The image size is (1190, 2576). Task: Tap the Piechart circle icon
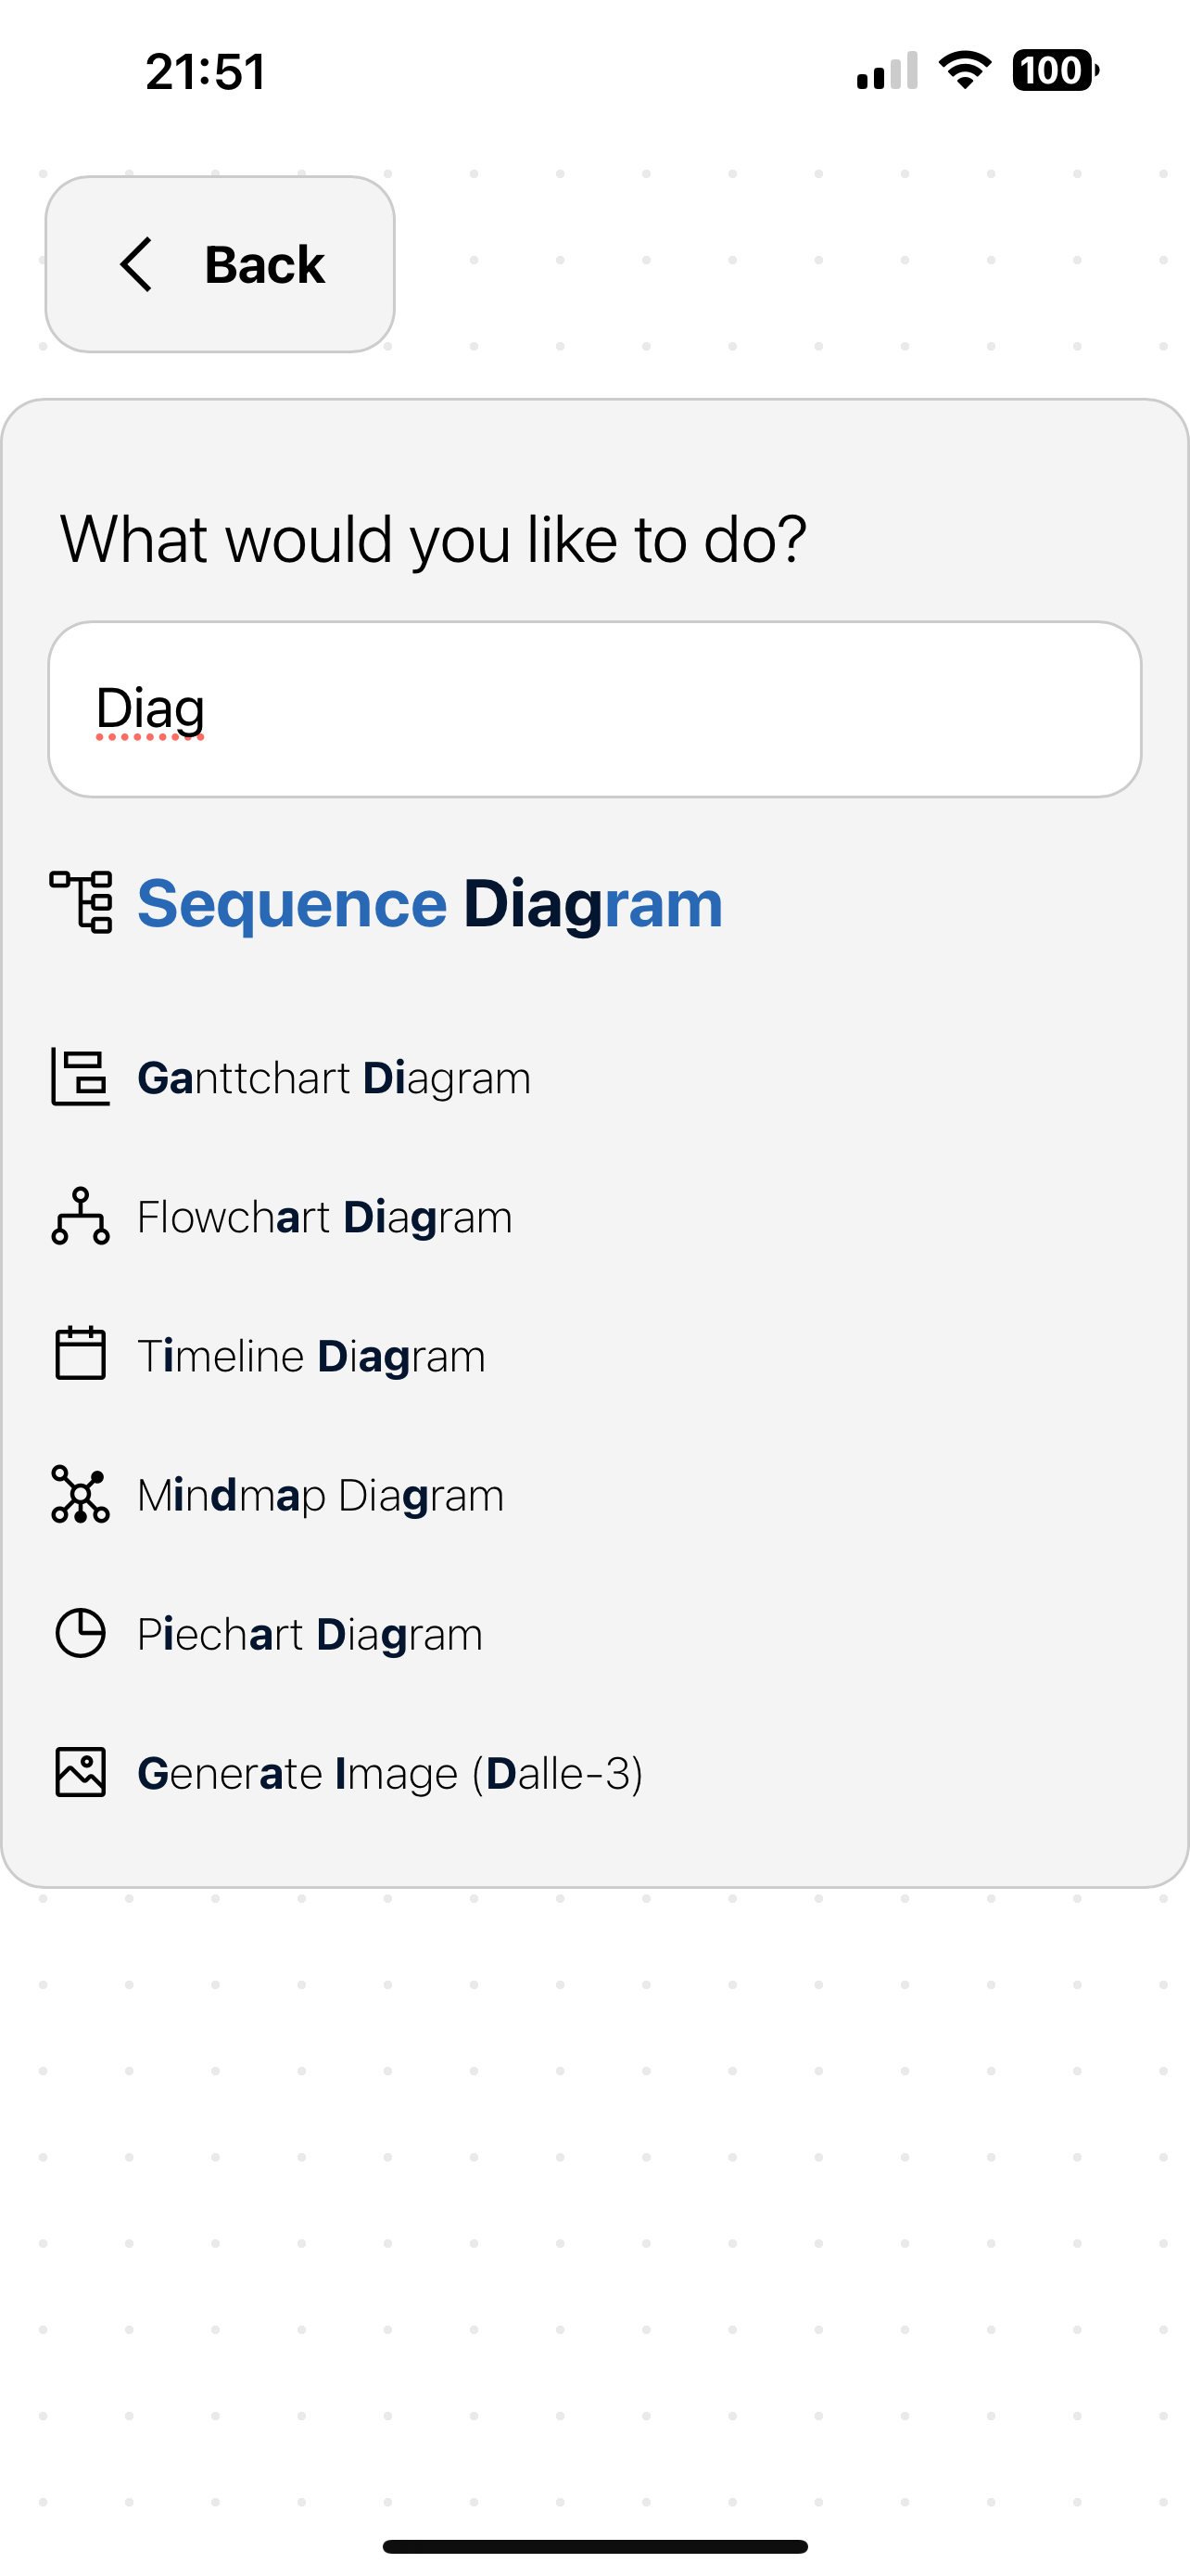[x=80, y=1633]
